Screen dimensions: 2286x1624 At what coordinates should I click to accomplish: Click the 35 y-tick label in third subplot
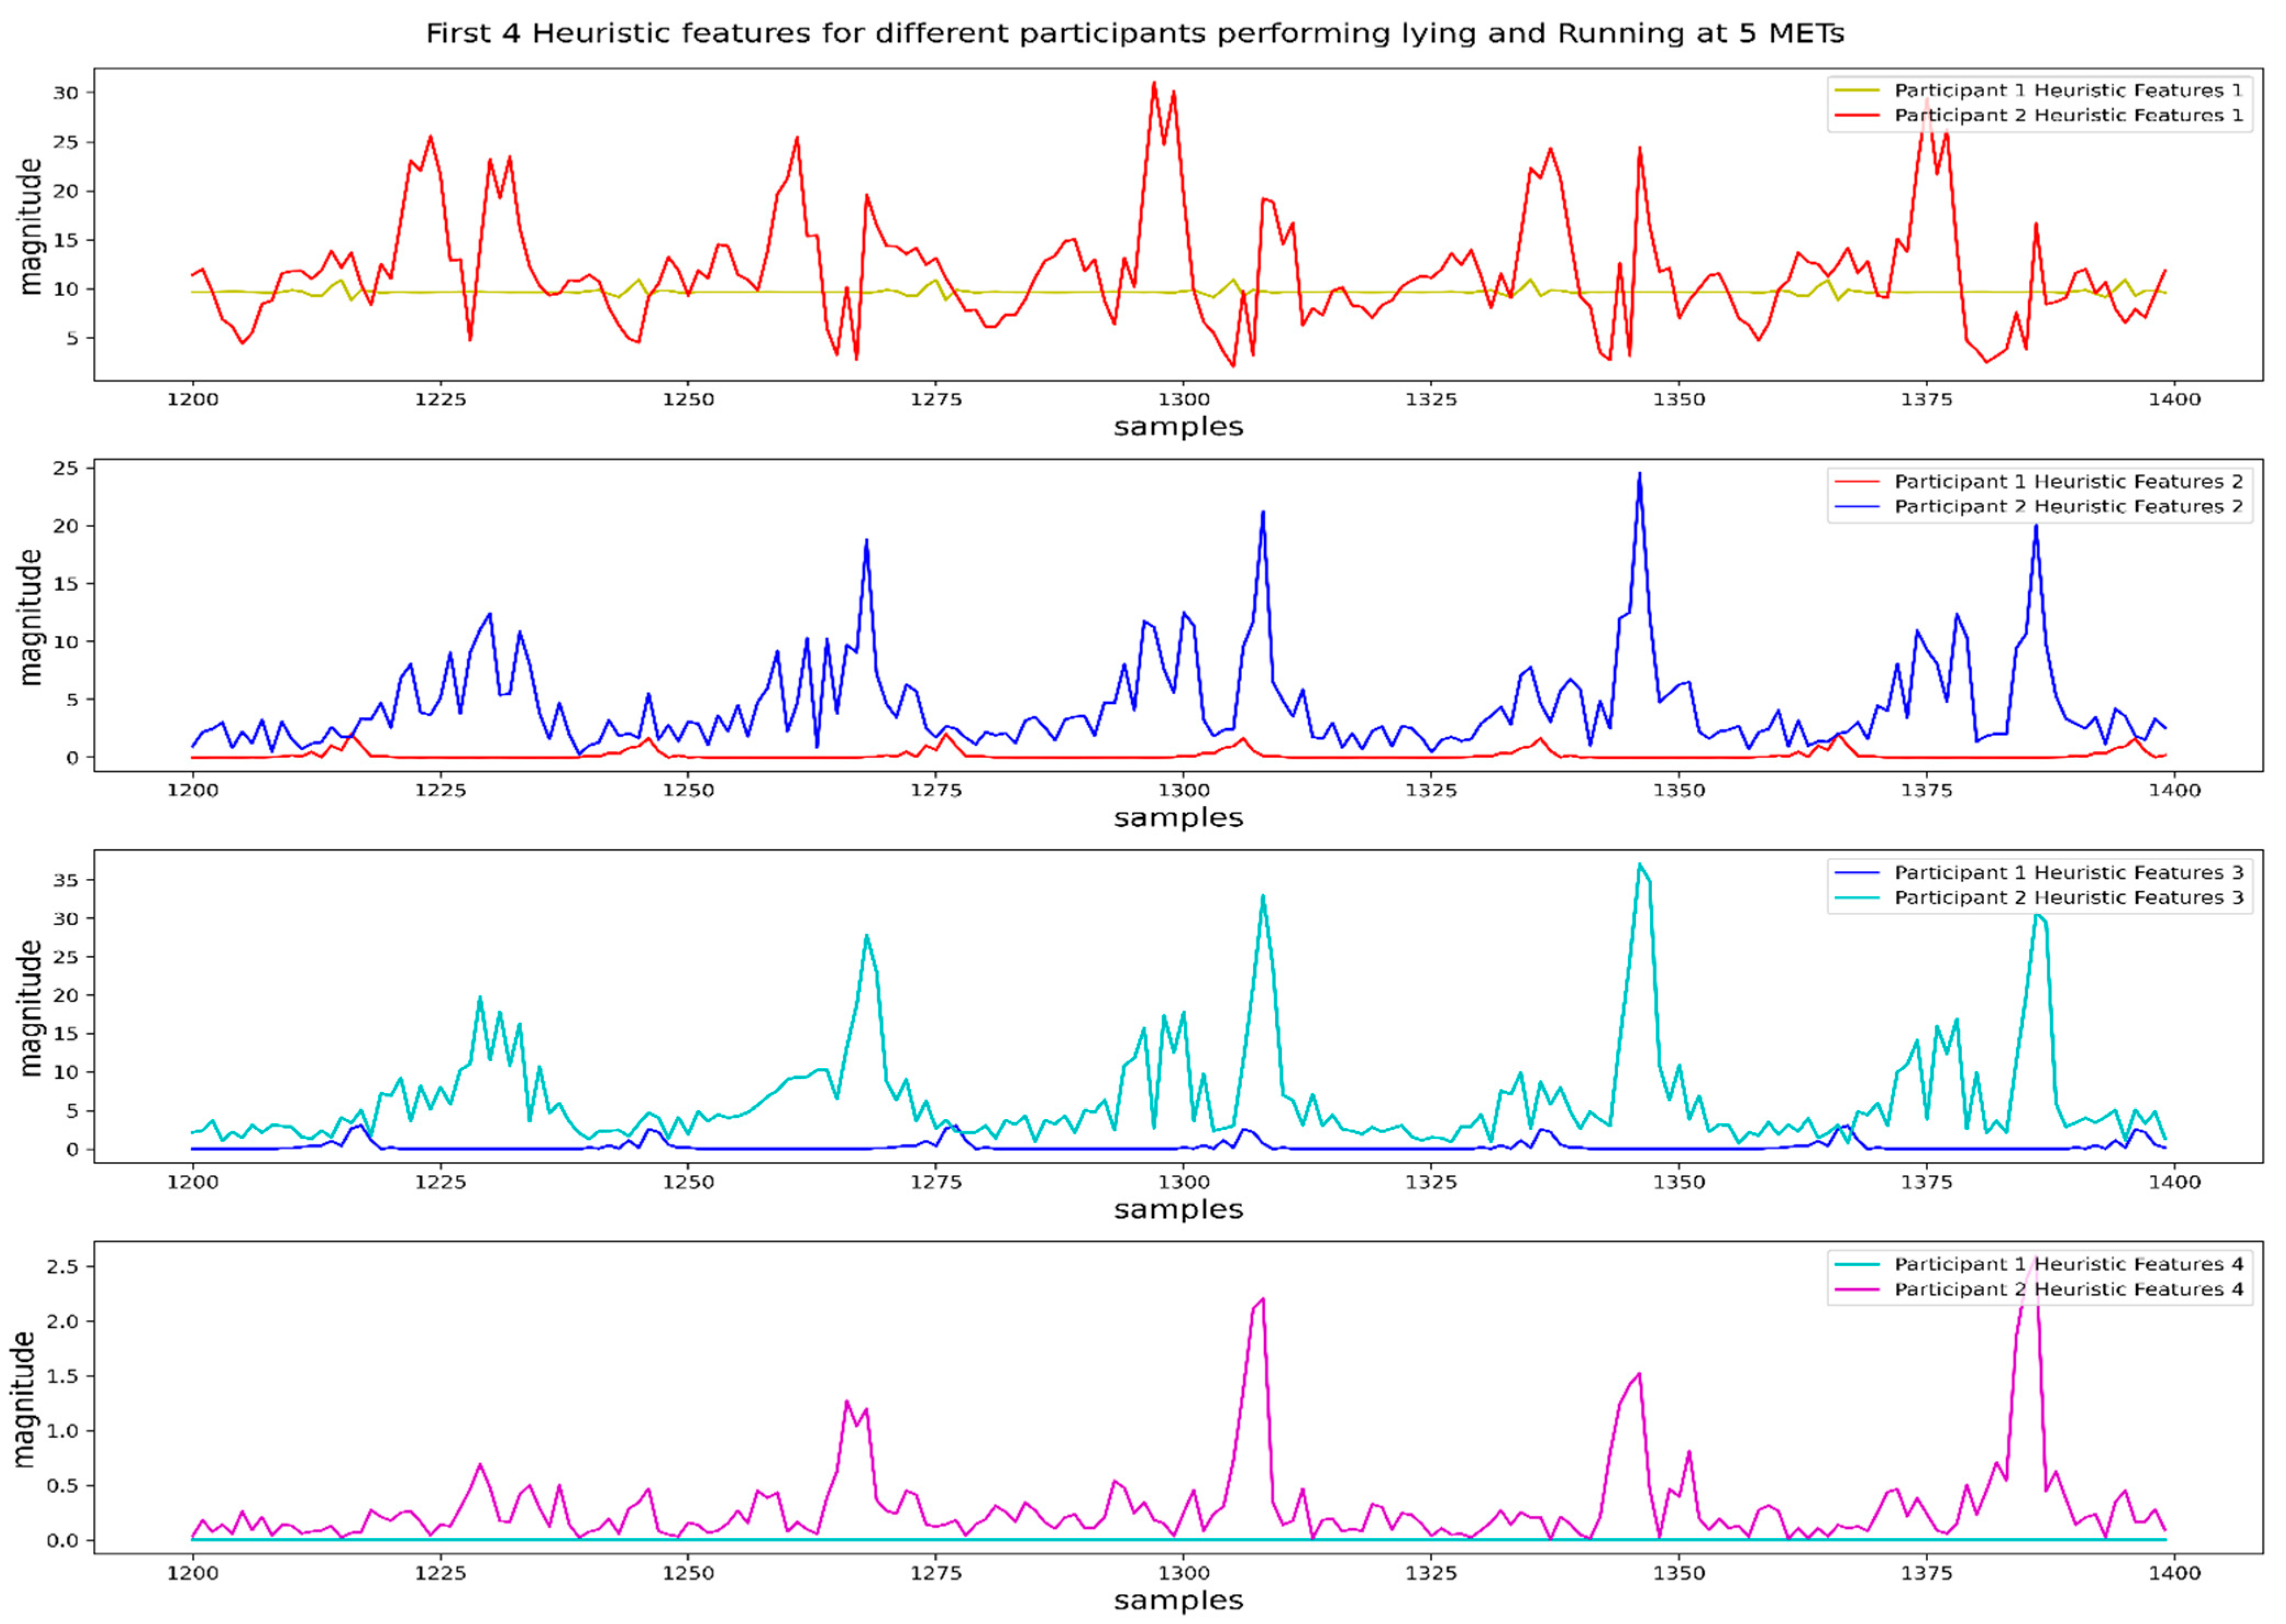click(x=66, y=880)
